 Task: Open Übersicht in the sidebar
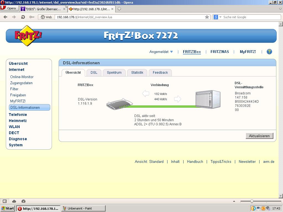(x=18, y=63)
